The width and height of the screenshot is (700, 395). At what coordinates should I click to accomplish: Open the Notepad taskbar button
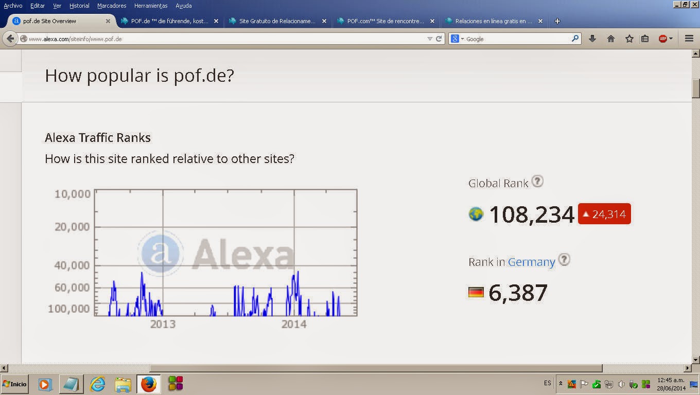click(72, 384)
